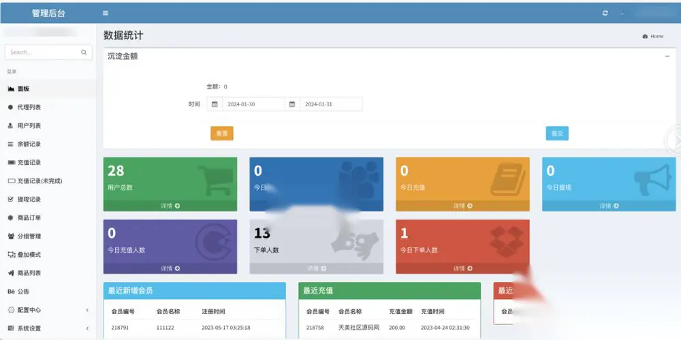Screen dimensions: 681x340
Task: Click the circular icon on 今日充值人数 card
Action: tap(212, 242)
